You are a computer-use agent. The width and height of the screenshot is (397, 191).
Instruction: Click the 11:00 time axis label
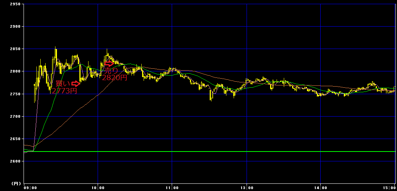[172, 188]
